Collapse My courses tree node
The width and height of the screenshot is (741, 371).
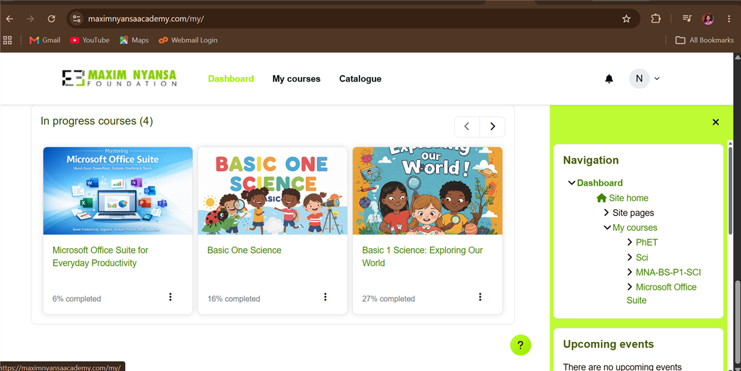click(x=607, y=228)
